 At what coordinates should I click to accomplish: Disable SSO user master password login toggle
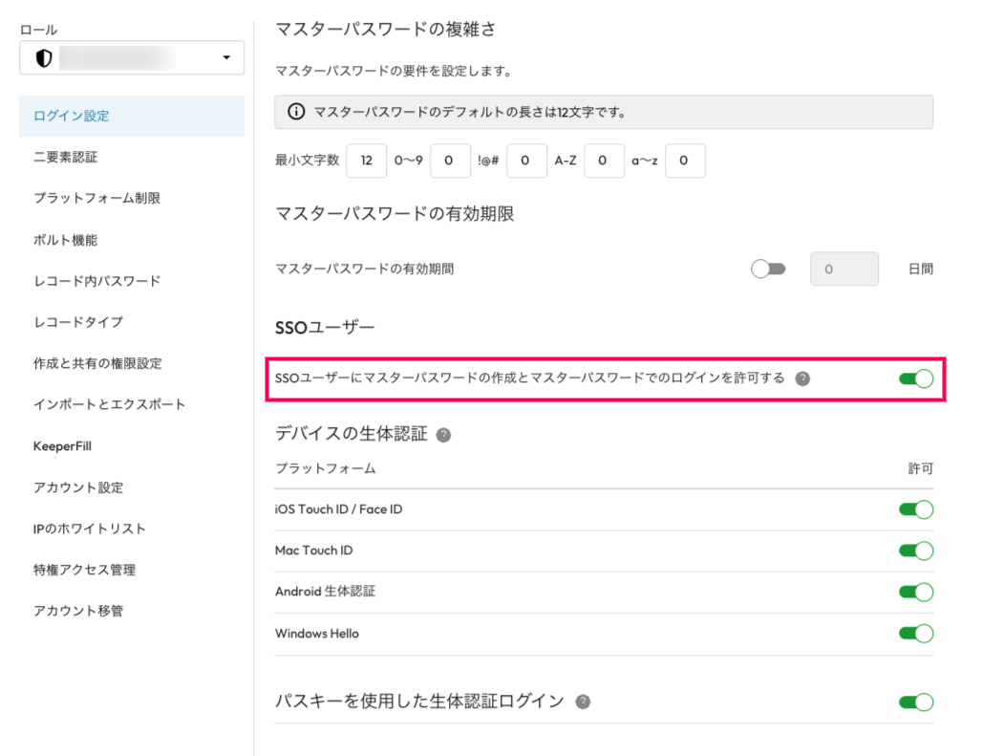[x=915, y=379]
